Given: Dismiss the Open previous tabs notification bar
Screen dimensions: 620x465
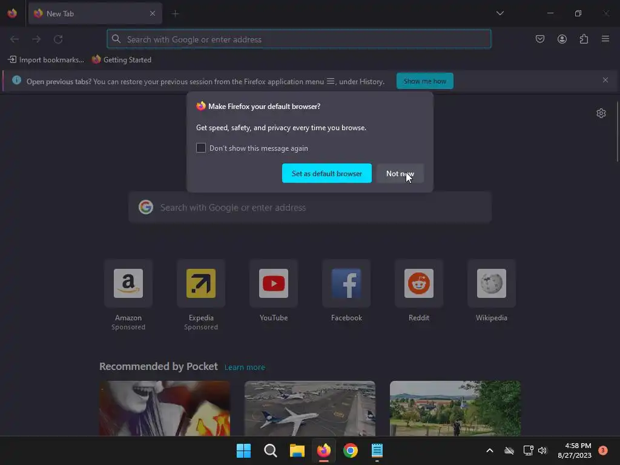Looking at the screenshot, I should (x=605, y=81).
